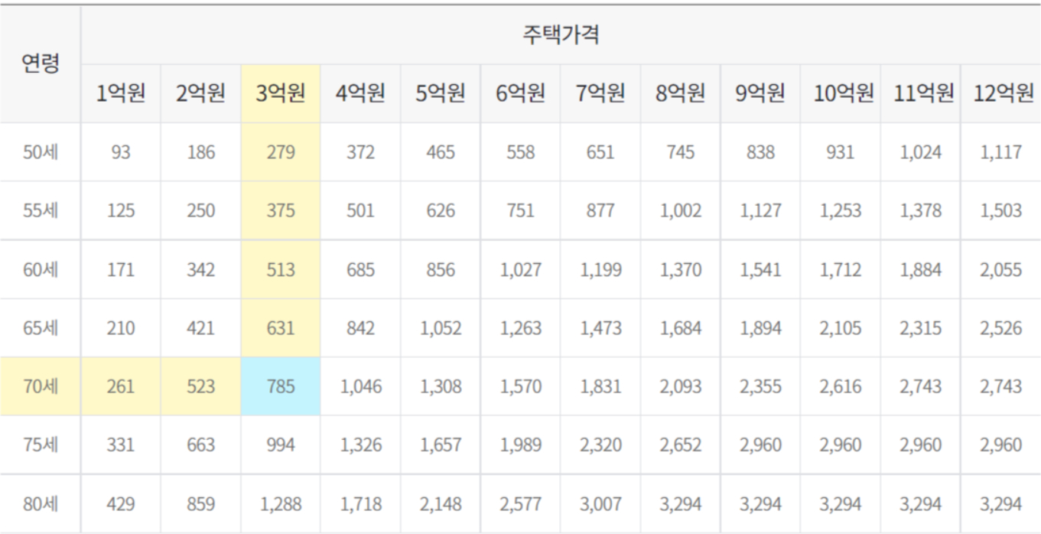This screenshot has height=534, width=1041.
Task: Click the 연령 column header
Action: [x=41, y=63]
